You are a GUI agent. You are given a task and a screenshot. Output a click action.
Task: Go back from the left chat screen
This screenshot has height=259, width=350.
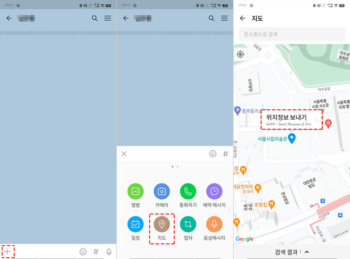pyautogui.click(x=9, y=18)
